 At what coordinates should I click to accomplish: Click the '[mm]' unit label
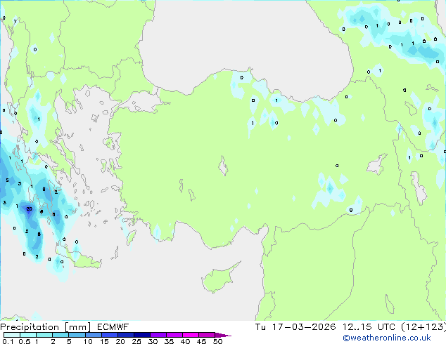77,327
